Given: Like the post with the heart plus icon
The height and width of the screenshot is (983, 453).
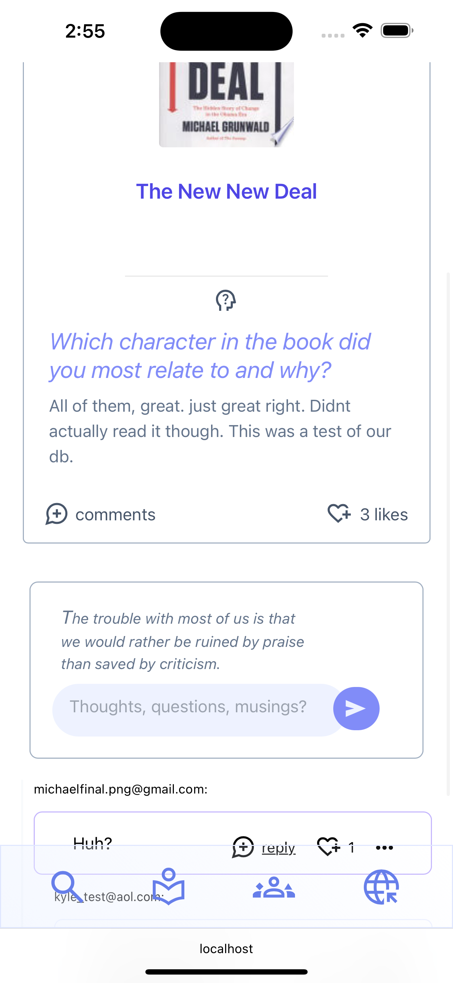Looking at the screenshot, I should 339,514.
